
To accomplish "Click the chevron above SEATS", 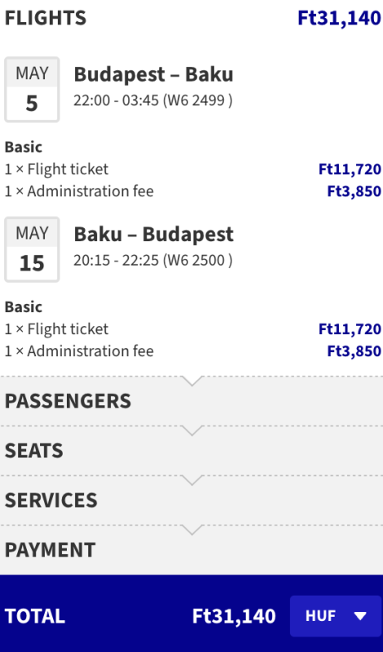I will (192, 430).
